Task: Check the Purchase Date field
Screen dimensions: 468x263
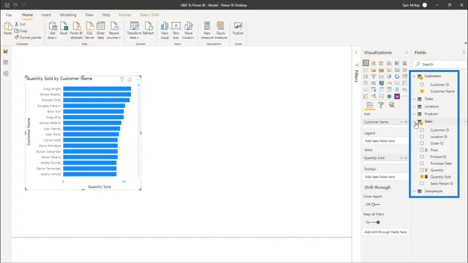Action: click(x=422, y=164)
